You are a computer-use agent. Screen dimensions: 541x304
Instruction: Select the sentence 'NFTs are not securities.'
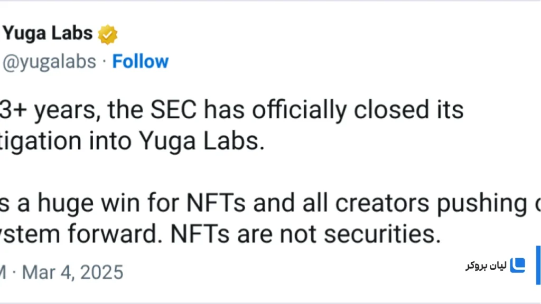(306, 234)
